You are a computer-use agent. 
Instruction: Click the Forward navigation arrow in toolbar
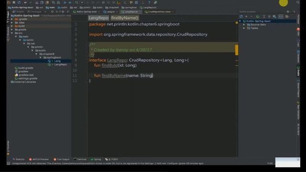pyautogui.click(x=70, y=2)
